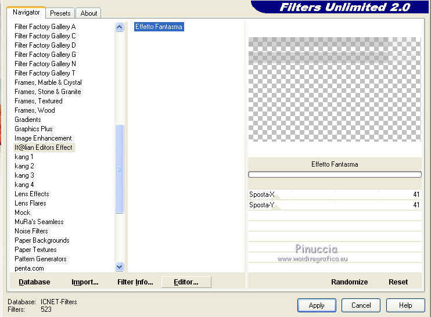Click the Import... button
This screenshot has width=431, height=317.
(85, 282)
